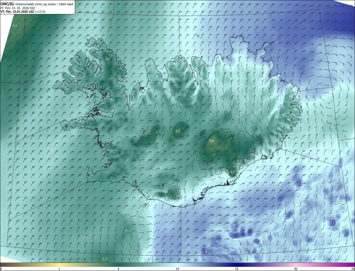Select the '15' tick label on the legend
355x271 pixels.
click(237, 269)
